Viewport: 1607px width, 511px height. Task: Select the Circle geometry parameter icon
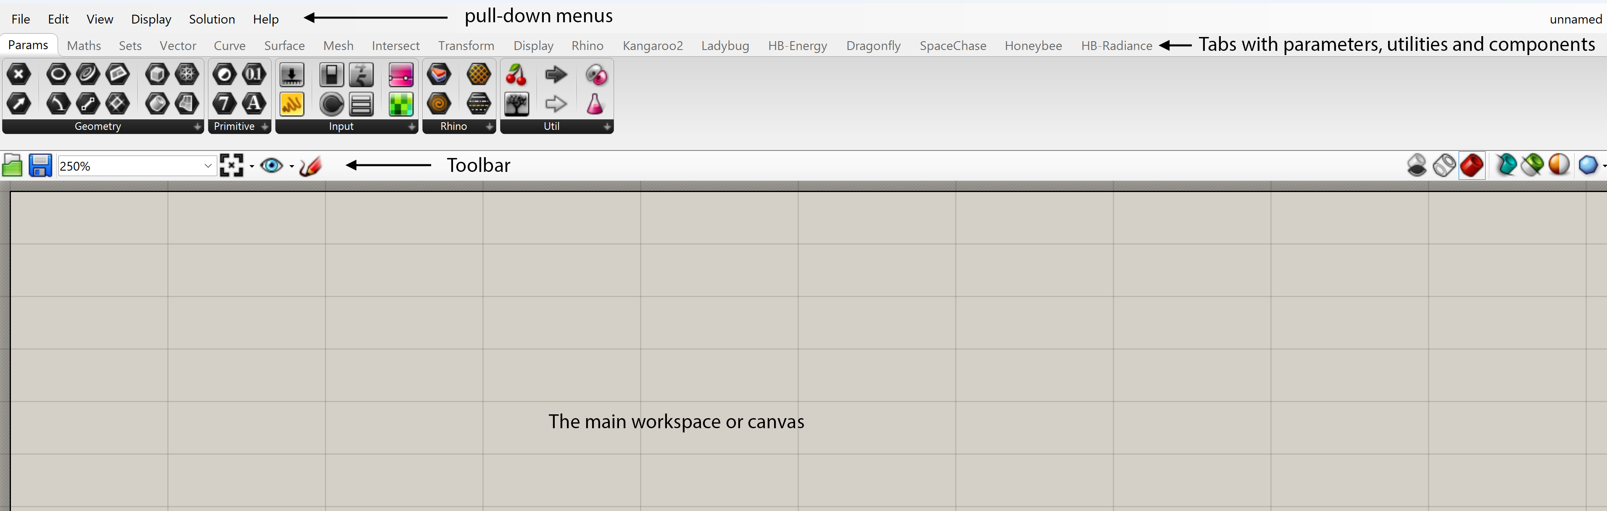[58, 74]
